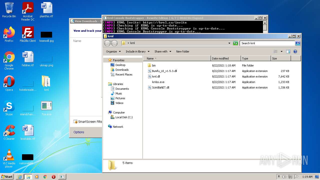Sort files by Type column
This screenshot has height=180, width=320.
256,58
